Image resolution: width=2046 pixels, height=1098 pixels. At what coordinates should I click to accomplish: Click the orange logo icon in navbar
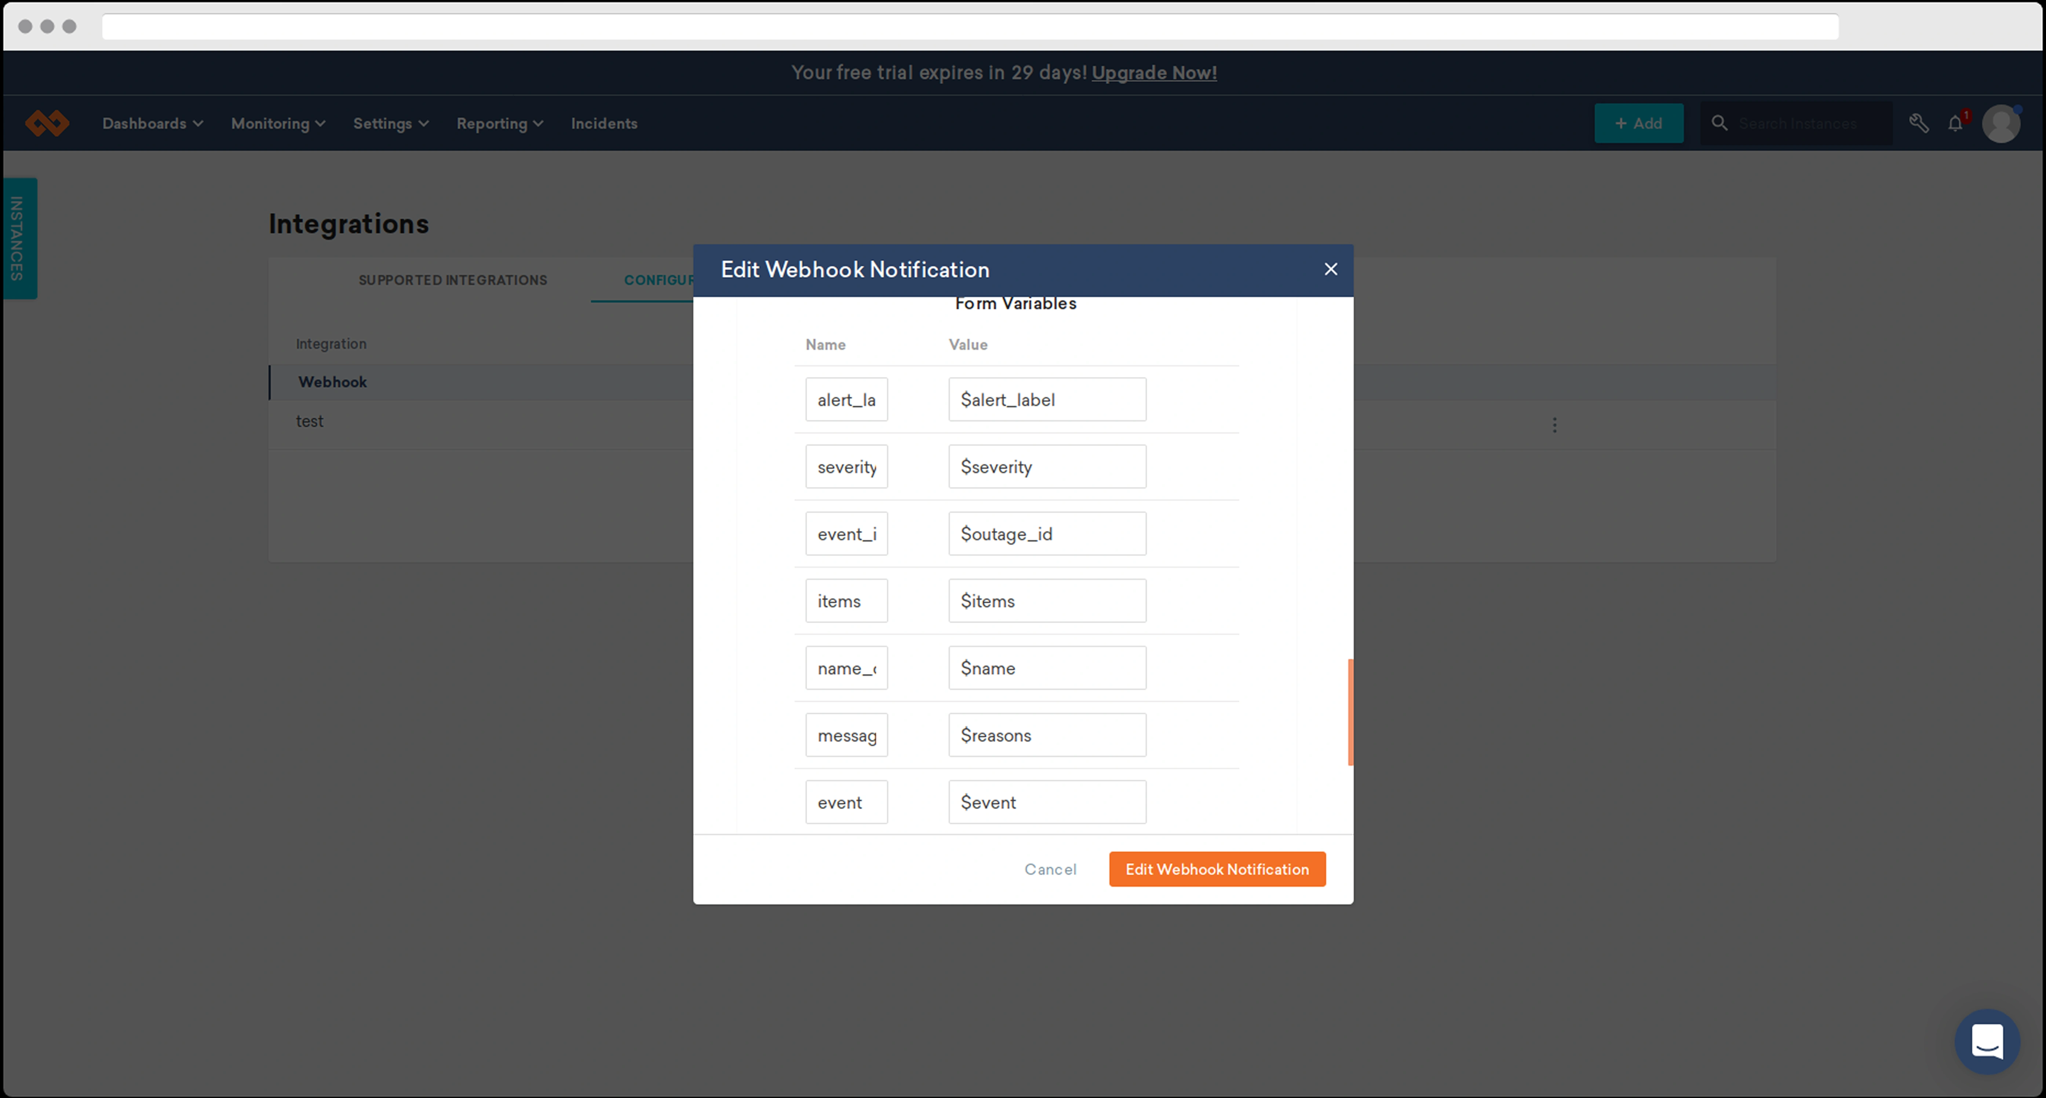pyautogui.click(x=47, y=123)
